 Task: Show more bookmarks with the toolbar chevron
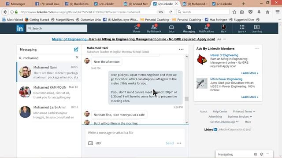pyautogui.click(x=279, y=19)
